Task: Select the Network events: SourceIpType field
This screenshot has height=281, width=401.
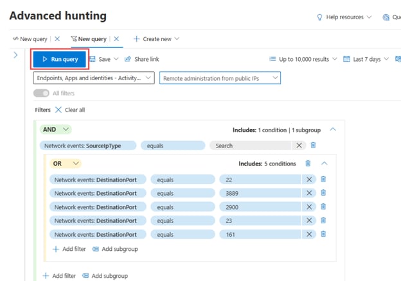Action: [88, 146]
